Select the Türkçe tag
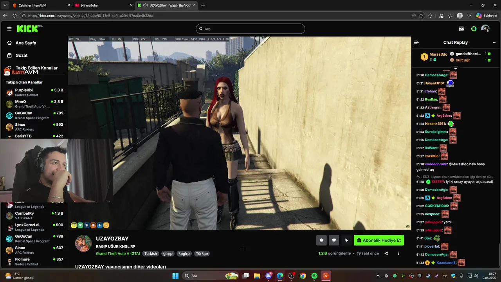This screenshot has width=501, height=282. [202, 253]
